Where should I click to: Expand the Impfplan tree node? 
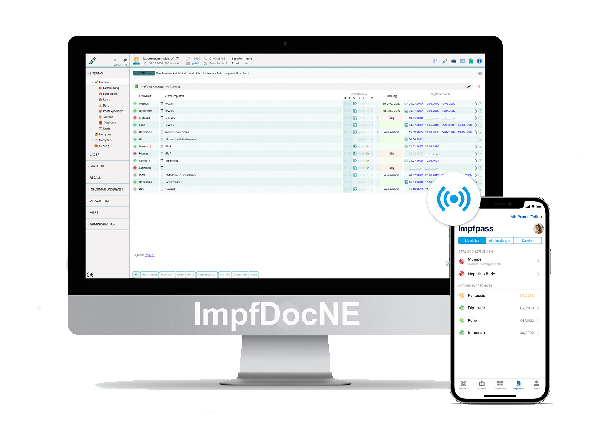[93, 140]
